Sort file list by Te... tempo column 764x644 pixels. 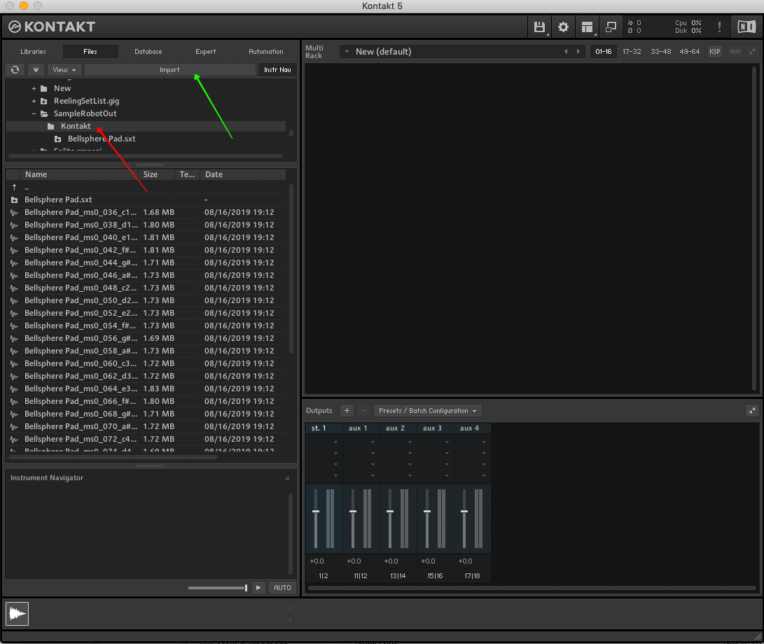click(187, 174)
